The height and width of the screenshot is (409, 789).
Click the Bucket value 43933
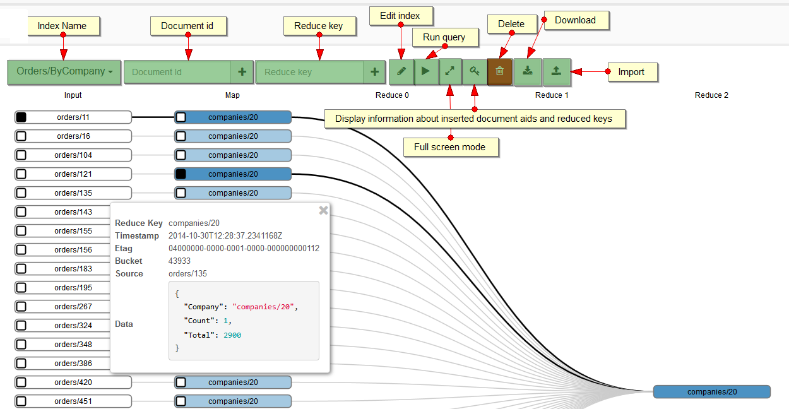point(180,261)
